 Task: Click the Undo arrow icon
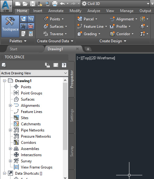click(62, 4)
